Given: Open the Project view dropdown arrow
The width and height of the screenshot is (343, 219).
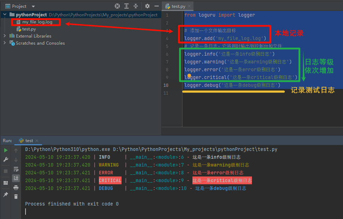Looking at the screenshot, I should click(33, 6).
